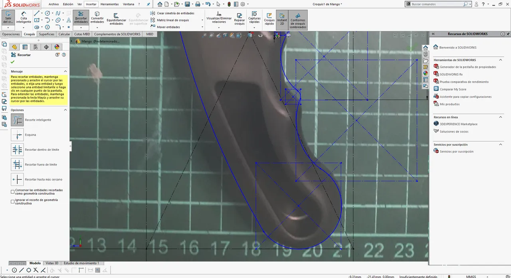
Task: Click the Undo icon
Action: tap(208, 4)
